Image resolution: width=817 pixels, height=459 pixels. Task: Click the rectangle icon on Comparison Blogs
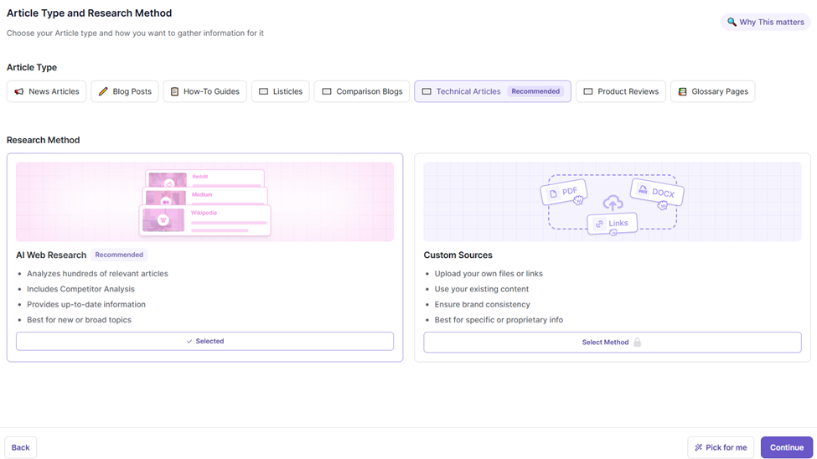coord(327,91)
